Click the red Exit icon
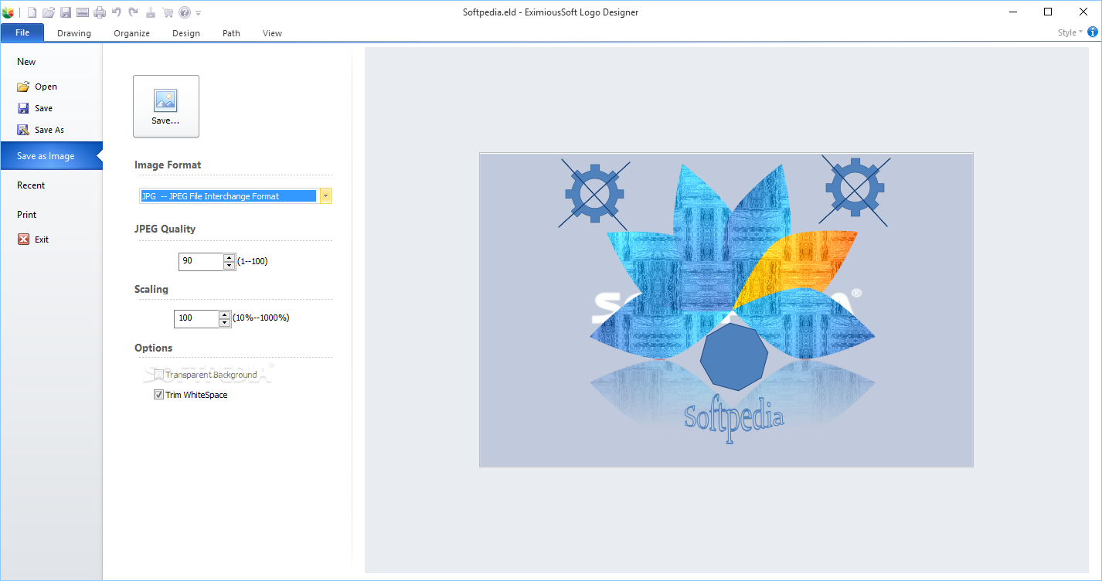The width and height of the screenshot is (1102, 581). (23, 240)
